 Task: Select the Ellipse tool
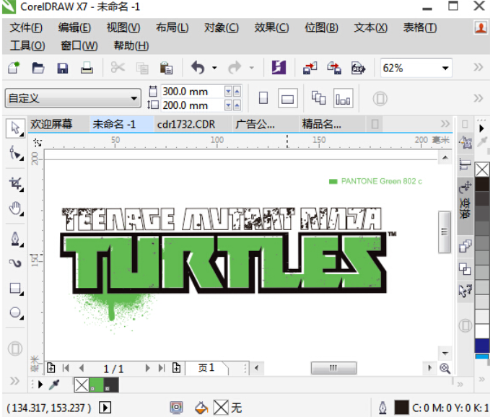click(x=15, y=313)
